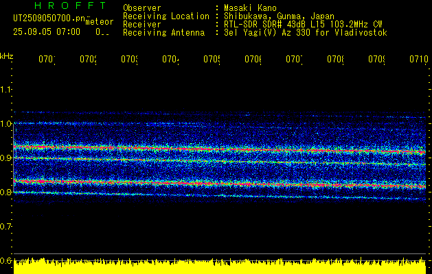Click the date 25.09.05 07:00
Screen dimensions: 432x274
pyautogui.click(x=47, y=32)
